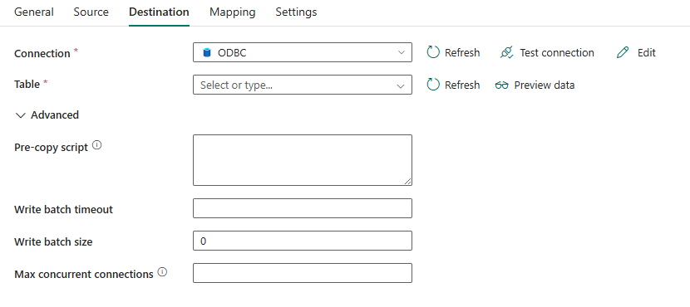This screenshot has height=307, width=690.
Task: Open the Settings tab
Action: pos(296,12)
